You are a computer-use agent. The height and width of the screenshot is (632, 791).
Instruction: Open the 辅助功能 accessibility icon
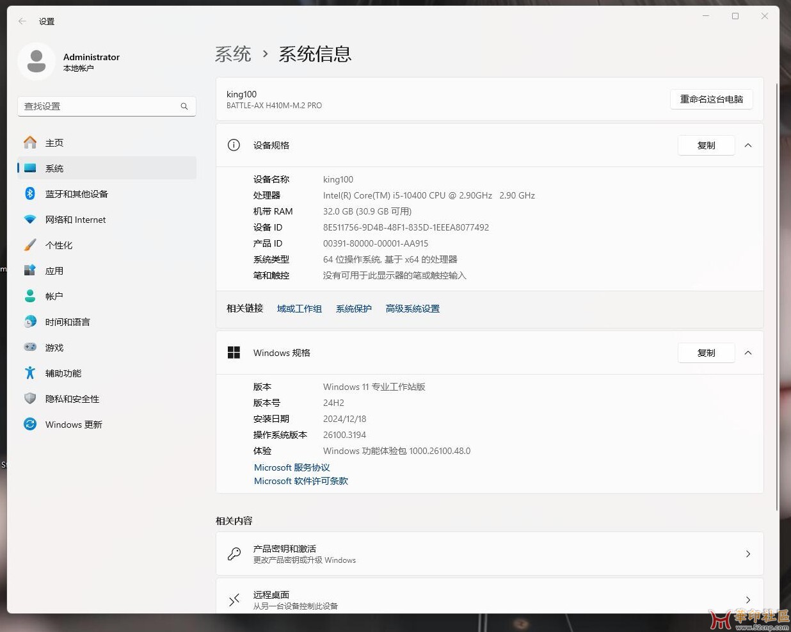click(30, 373)
